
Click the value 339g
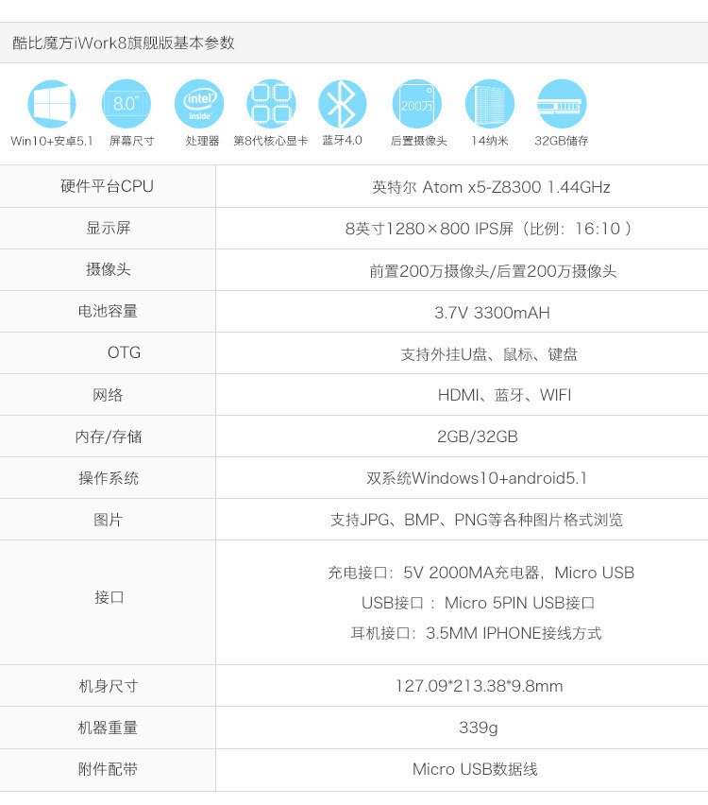479,728
